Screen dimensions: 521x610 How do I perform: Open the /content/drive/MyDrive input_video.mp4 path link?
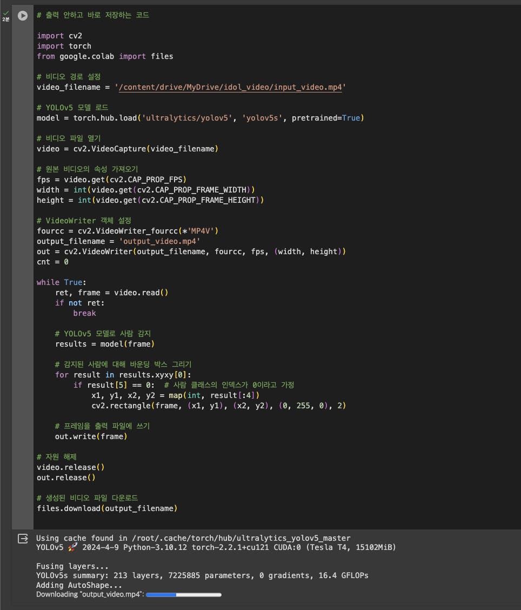coord(230,87)
